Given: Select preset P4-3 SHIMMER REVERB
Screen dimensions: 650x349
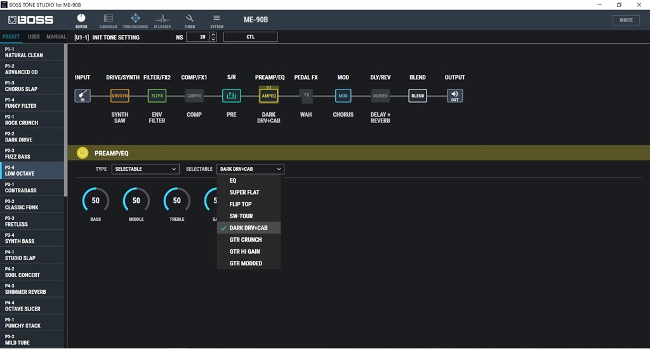Looking at the screenshot, I should pyautogui.click(x=32, y=289).
